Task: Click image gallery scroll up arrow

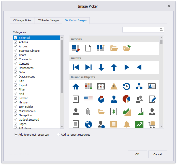Action: 161,38
